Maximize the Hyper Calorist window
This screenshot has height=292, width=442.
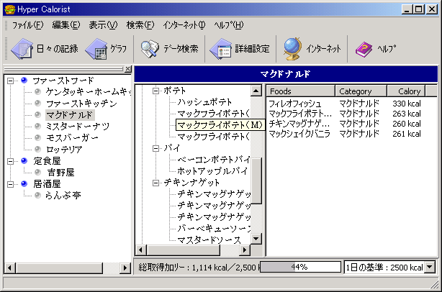(418, 9)
